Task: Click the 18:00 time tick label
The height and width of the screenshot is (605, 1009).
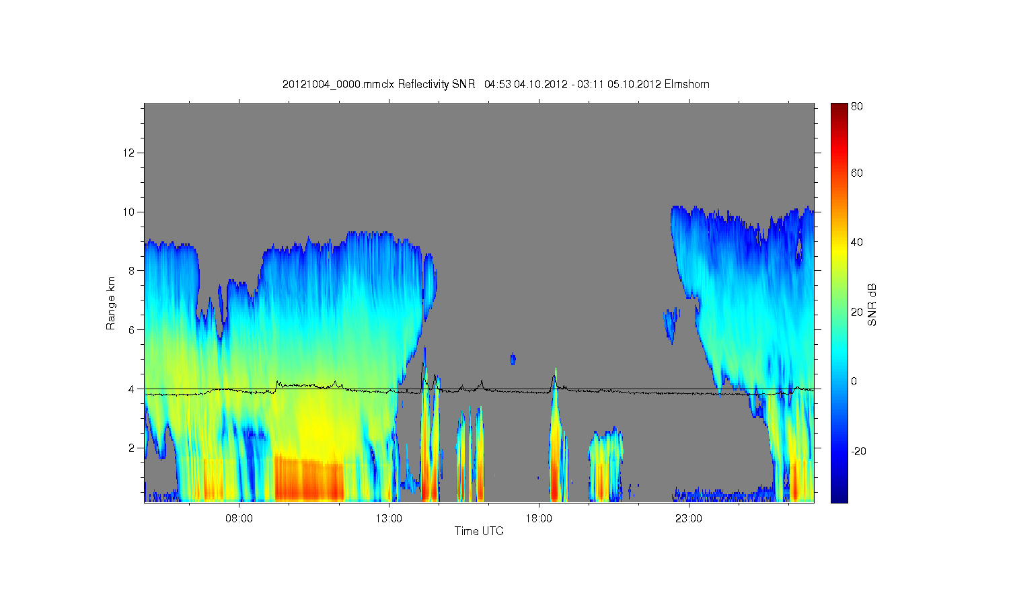Action: 539,518
